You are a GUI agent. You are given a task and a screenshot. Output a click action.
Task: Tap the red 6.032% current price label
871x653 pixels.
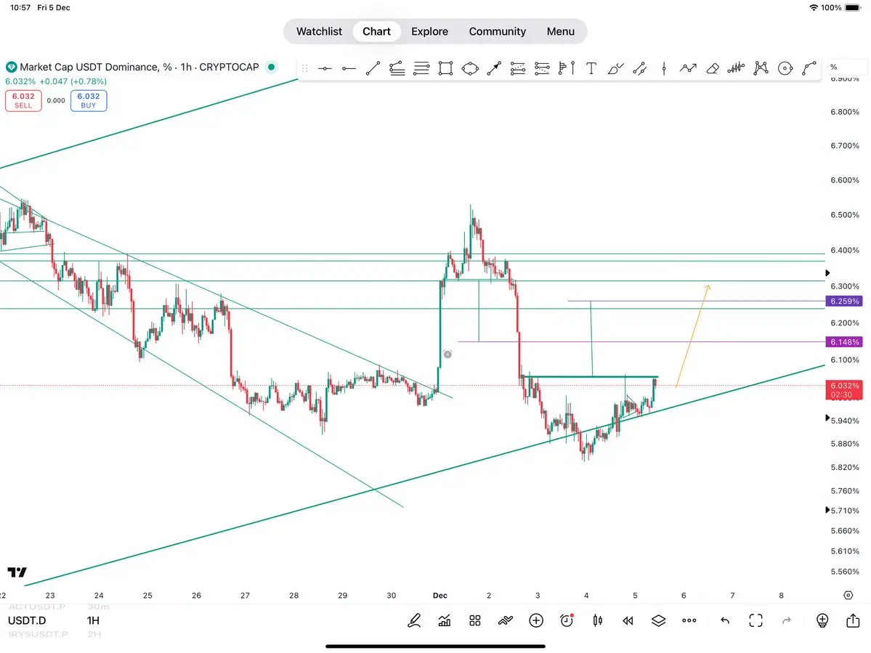pos(844,390)
